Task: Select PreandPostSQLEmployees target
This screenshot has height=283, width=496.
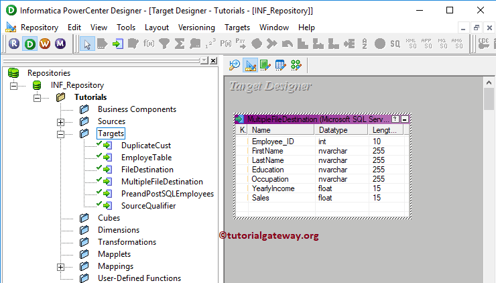Action: 168,194
